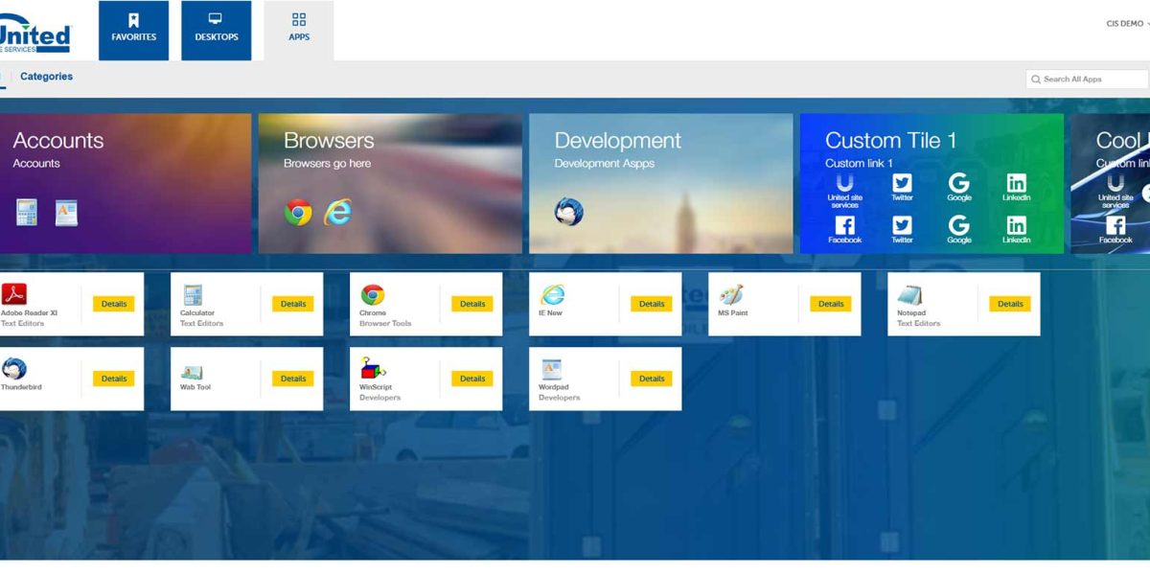Viewport: 1150px width, 575px height.
Task: Open the APPS tab
Action: coord(299,30)
